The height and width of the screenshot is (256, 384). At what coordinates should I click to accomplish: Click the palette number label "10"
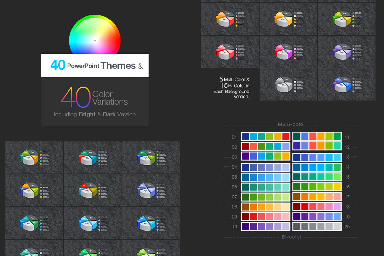(x=235, y=227)
